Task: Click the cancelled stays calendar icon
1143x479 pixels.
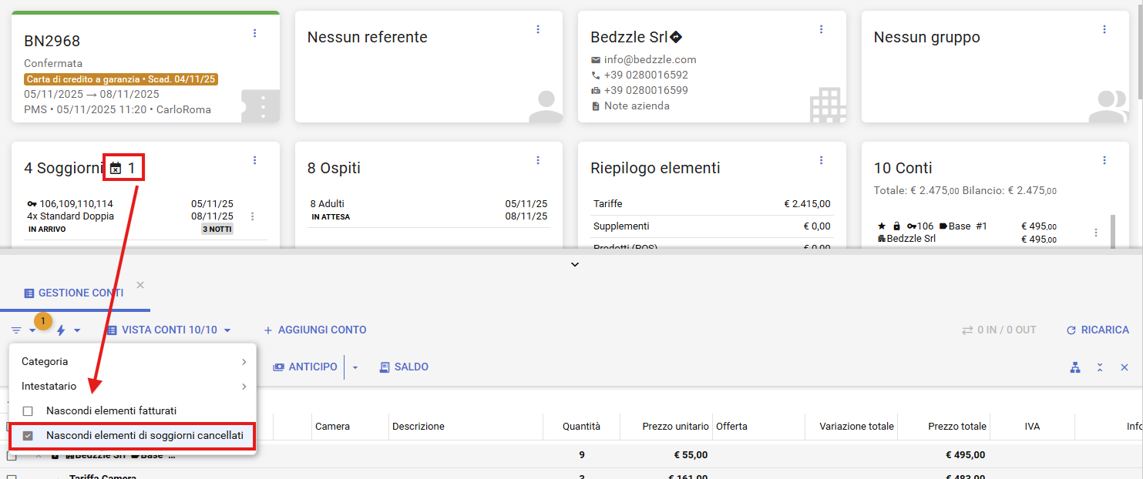Action: pyautogui.click(x=116, y=168)
